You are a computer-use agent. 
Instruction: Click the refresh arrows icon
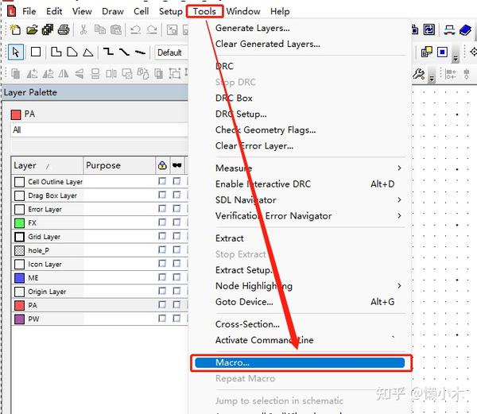coord(429,29)
